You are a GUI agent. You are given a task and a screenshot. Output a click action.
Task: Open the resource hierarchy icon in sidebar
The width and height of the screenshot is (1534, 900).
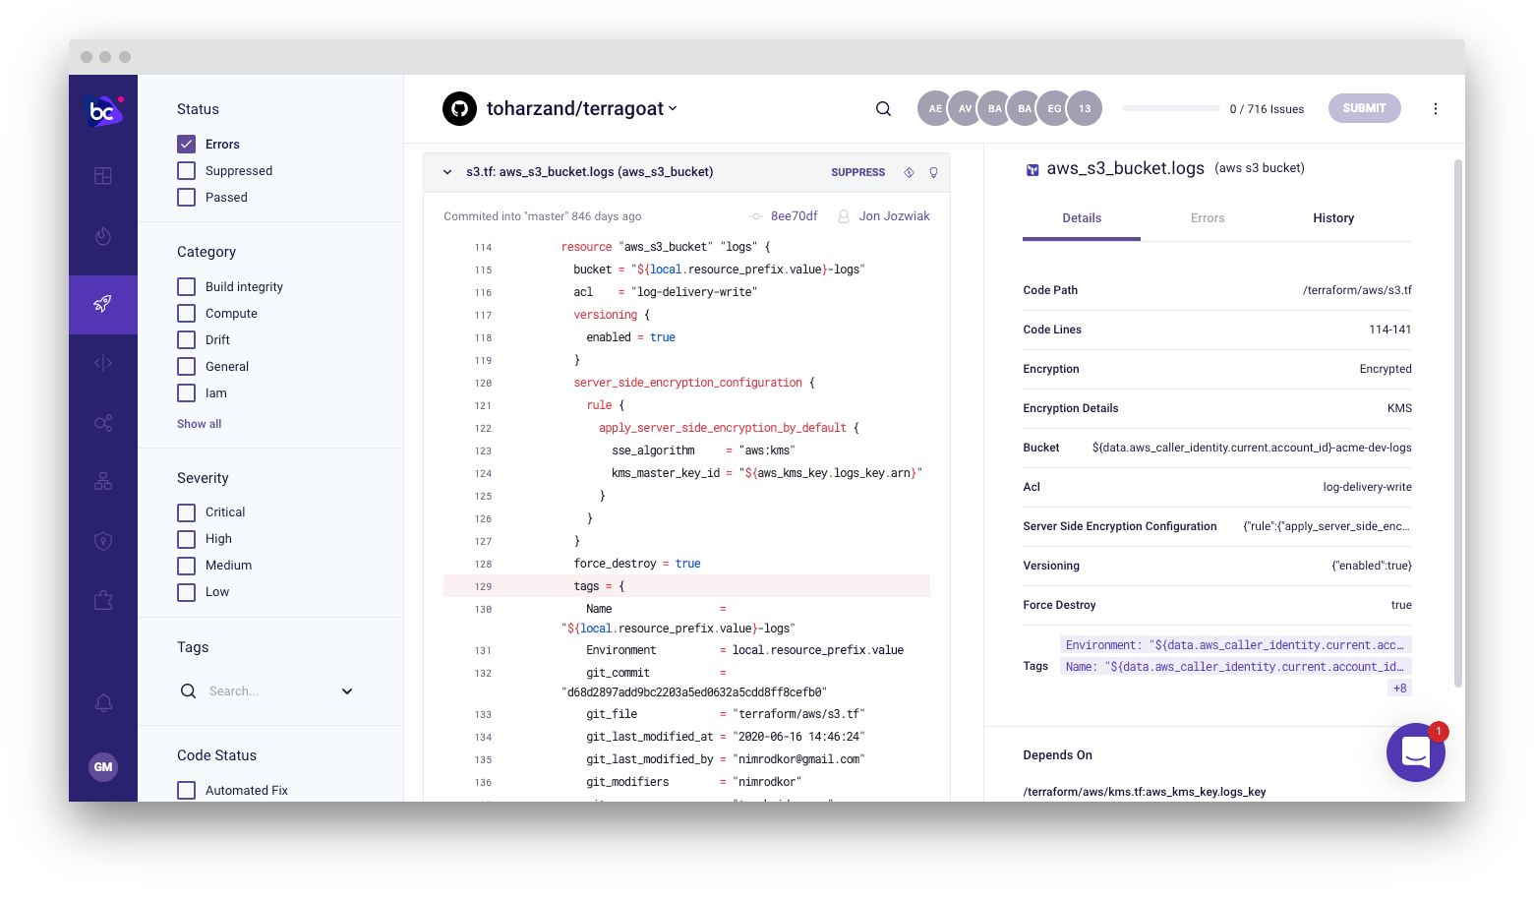point(103,481)
